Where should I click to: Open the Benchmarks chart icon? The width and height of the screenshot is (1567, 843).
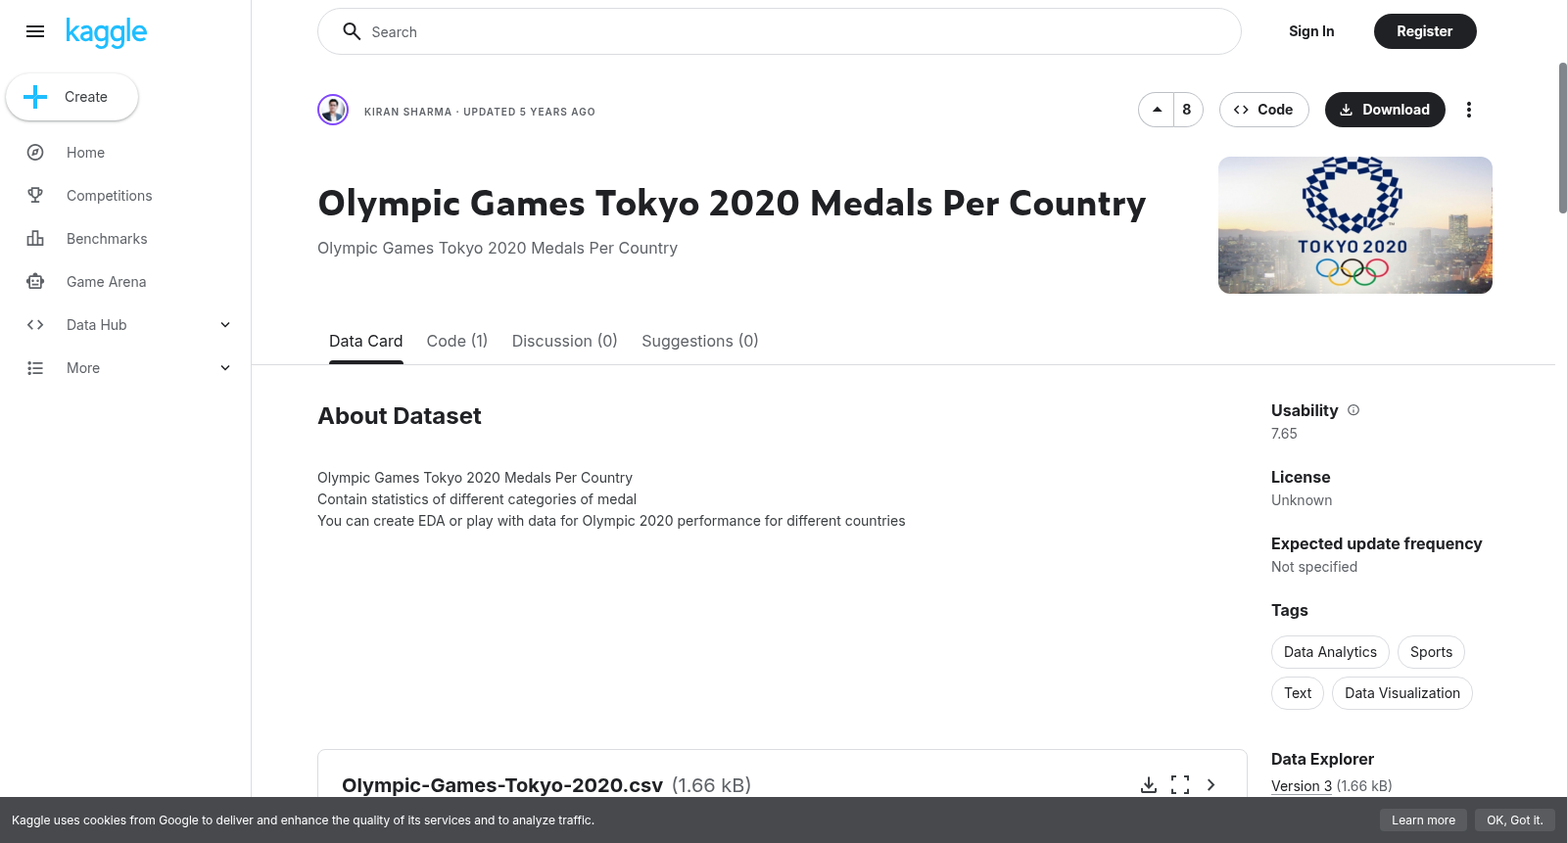point(35,239)
